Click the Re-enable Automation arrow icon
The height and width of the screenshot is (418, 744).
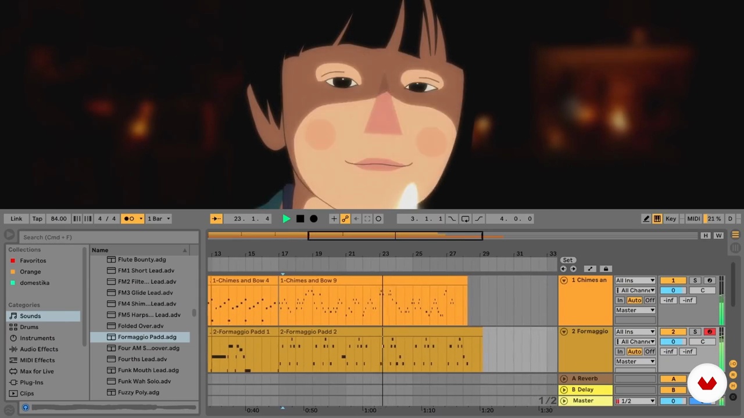click(356, 219)
